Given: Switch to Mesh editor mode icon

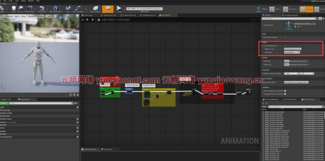Looking at the screenshot, I should 272,9.
